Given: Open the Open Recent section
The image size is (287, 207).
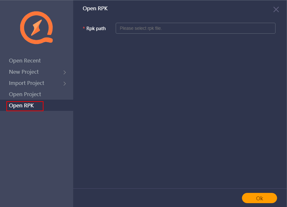Looking at the screenshot, I should (25, 61).
